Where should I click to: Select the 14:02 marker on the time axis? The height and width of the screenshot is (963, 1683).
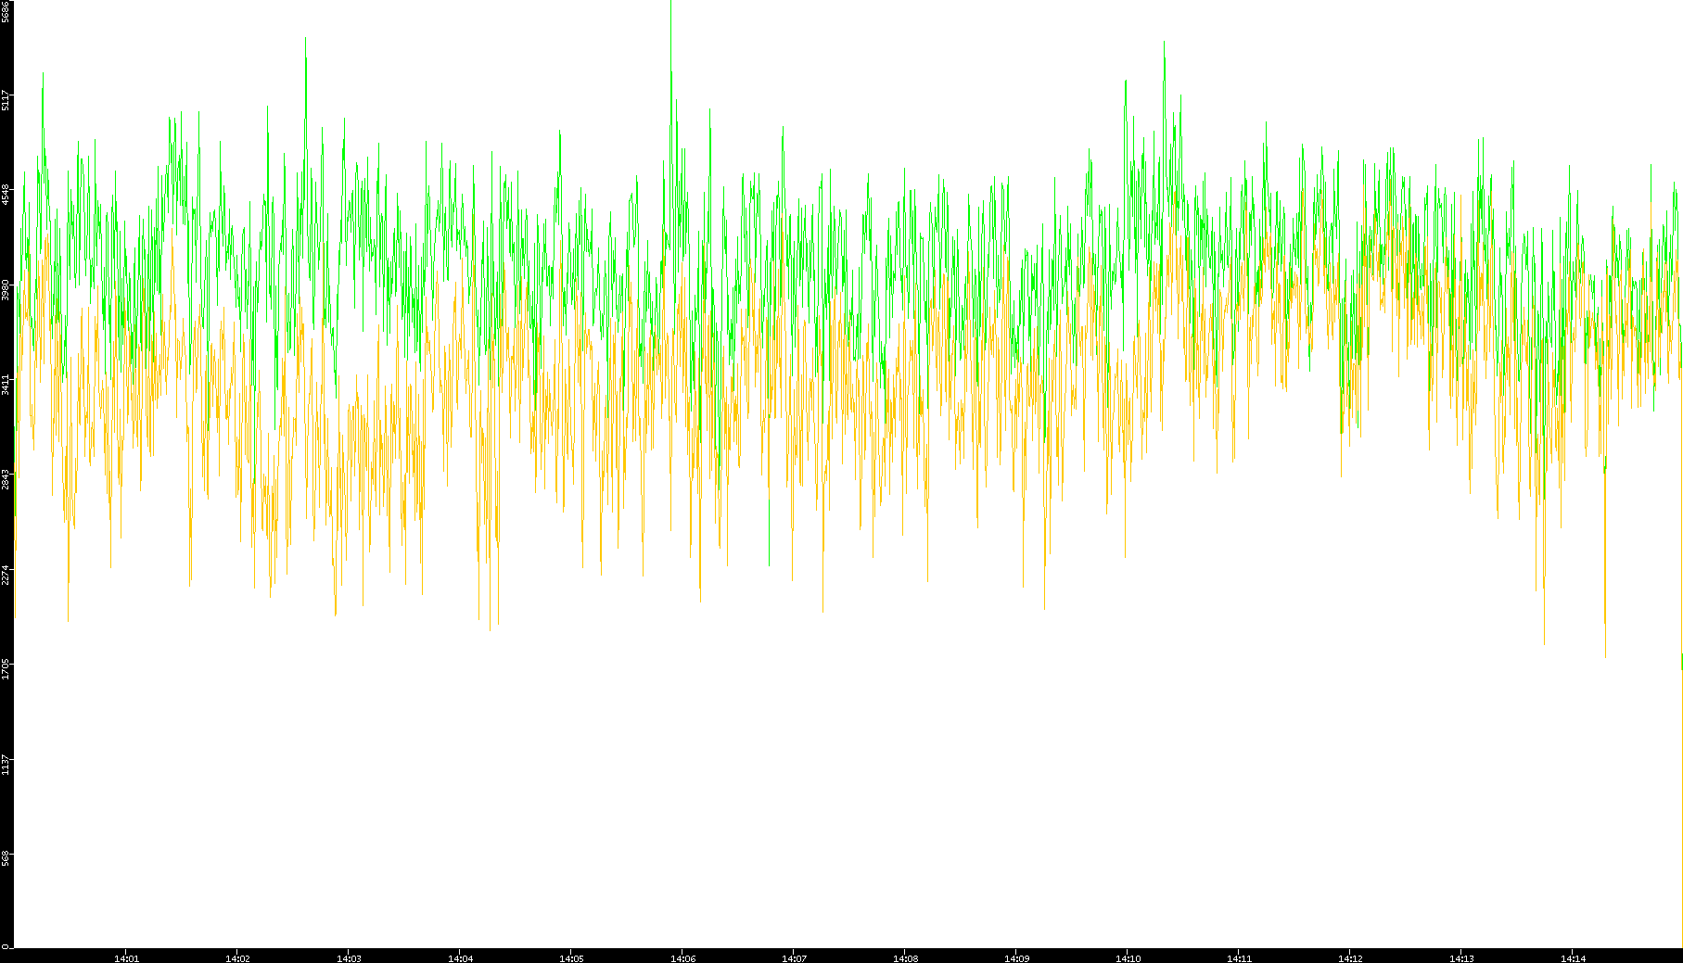pyautogui.click(x=237, y=957)
